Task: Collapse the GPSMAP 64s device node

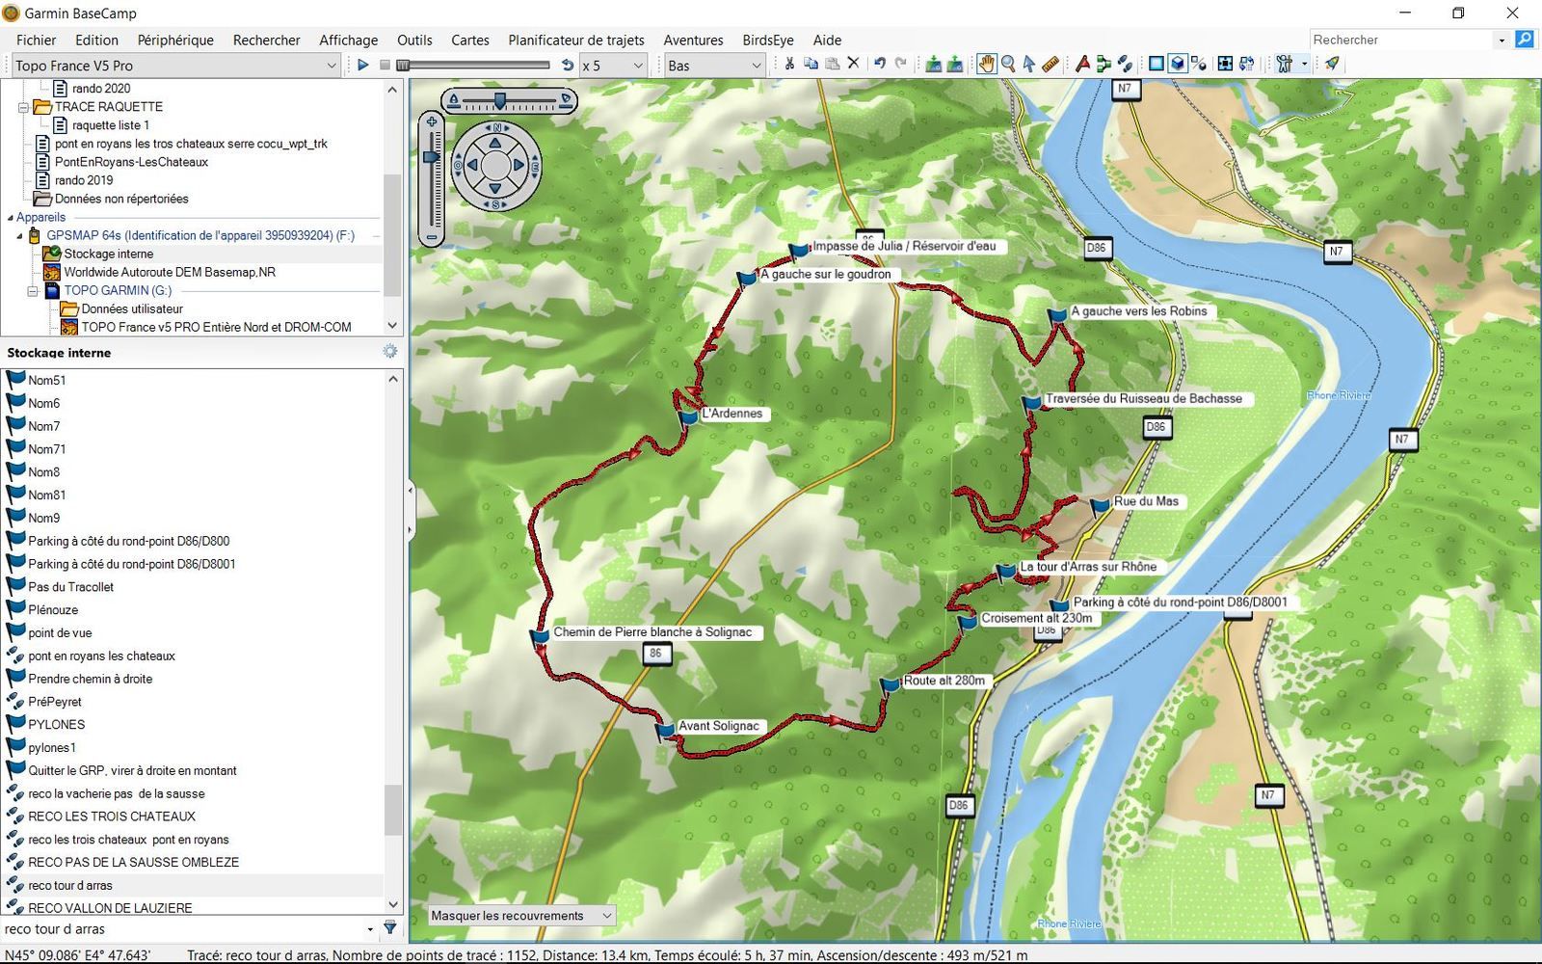Action: tap(19, 236)
